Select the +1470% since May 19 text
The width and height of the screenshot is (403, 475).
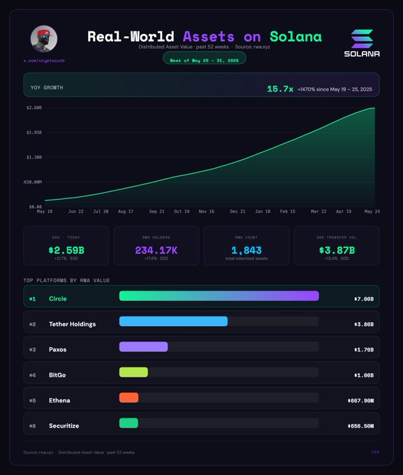[335, 89]
